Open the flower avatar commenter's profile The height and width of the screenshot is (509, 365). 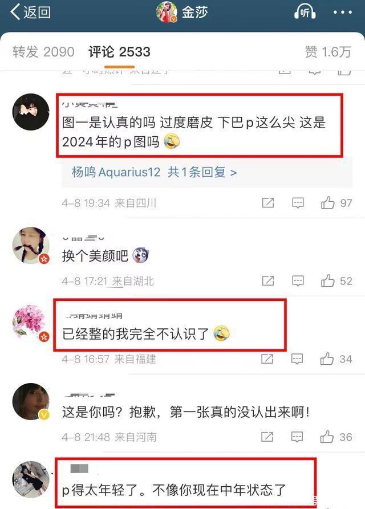tap(31, 323)
